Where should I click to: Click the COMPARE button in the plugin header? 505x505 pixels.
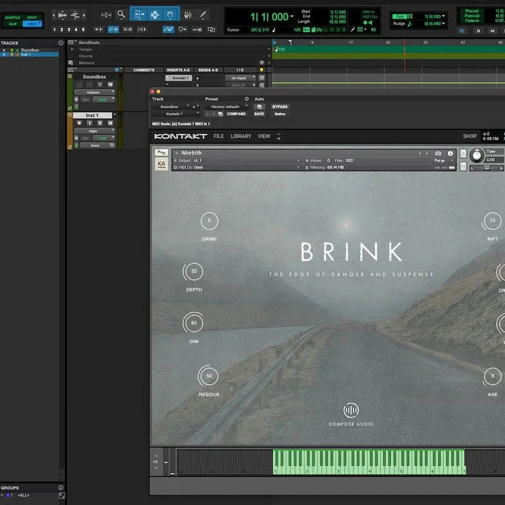236,114
